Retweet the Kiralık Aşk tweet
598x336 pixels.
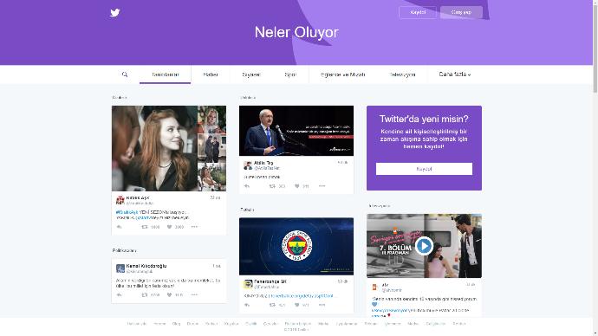tap(145, 227)
